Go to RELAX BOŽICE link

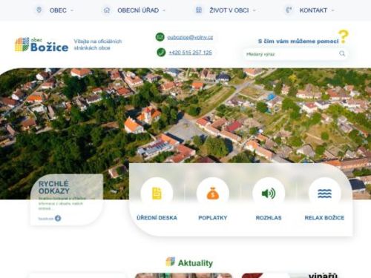(x=324, y=218)
